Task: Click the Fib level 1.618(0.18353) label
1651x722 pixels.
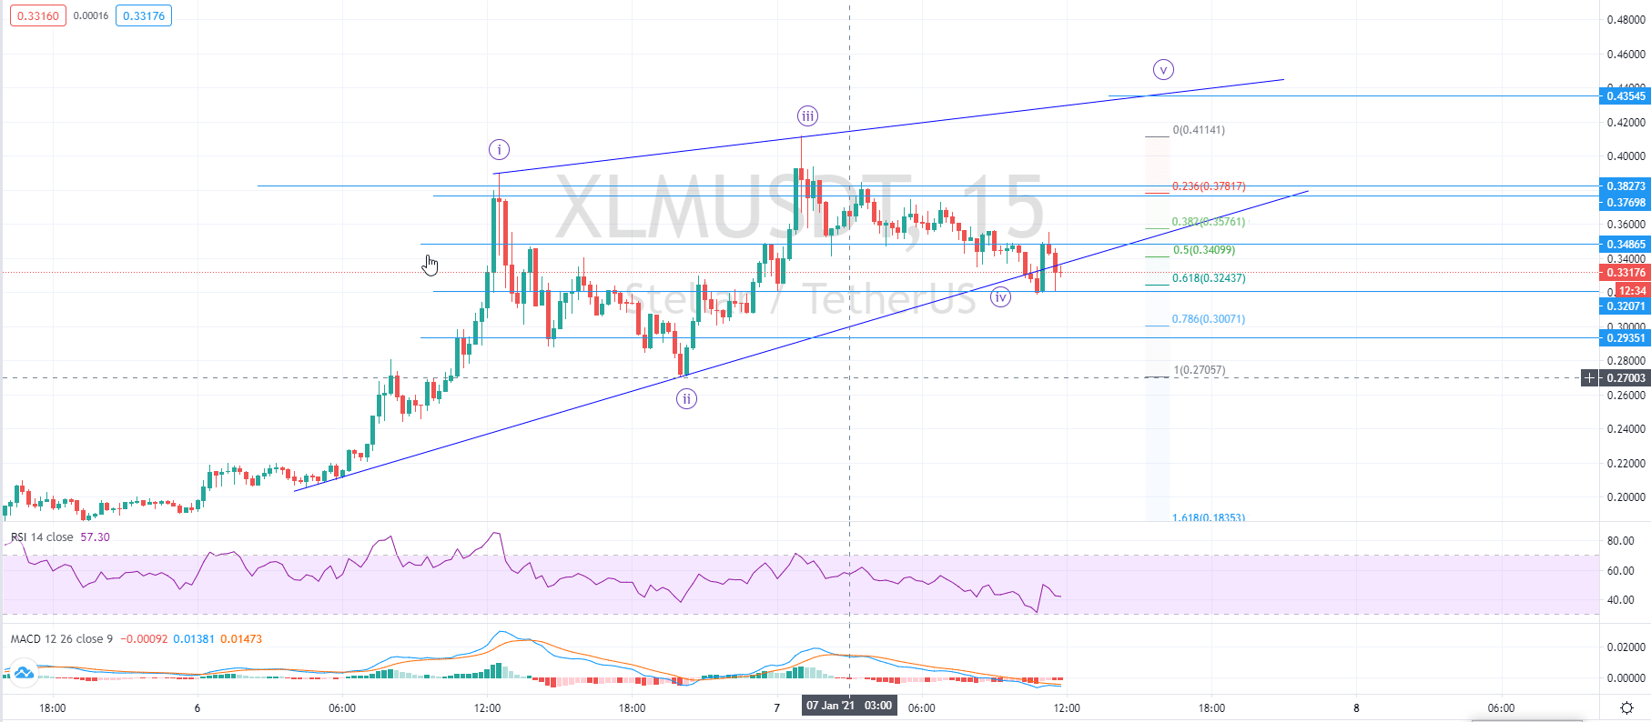Action: coord(1209,517)
